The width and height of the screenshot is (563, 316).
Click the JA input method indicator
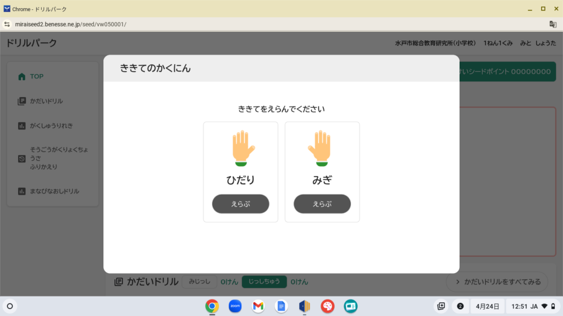534,306
